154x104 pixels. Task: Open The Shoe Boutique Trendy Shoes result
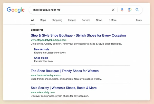tap(65, 71)
